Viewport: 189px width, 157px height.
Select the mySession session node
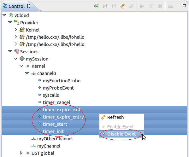click(37, 59)
